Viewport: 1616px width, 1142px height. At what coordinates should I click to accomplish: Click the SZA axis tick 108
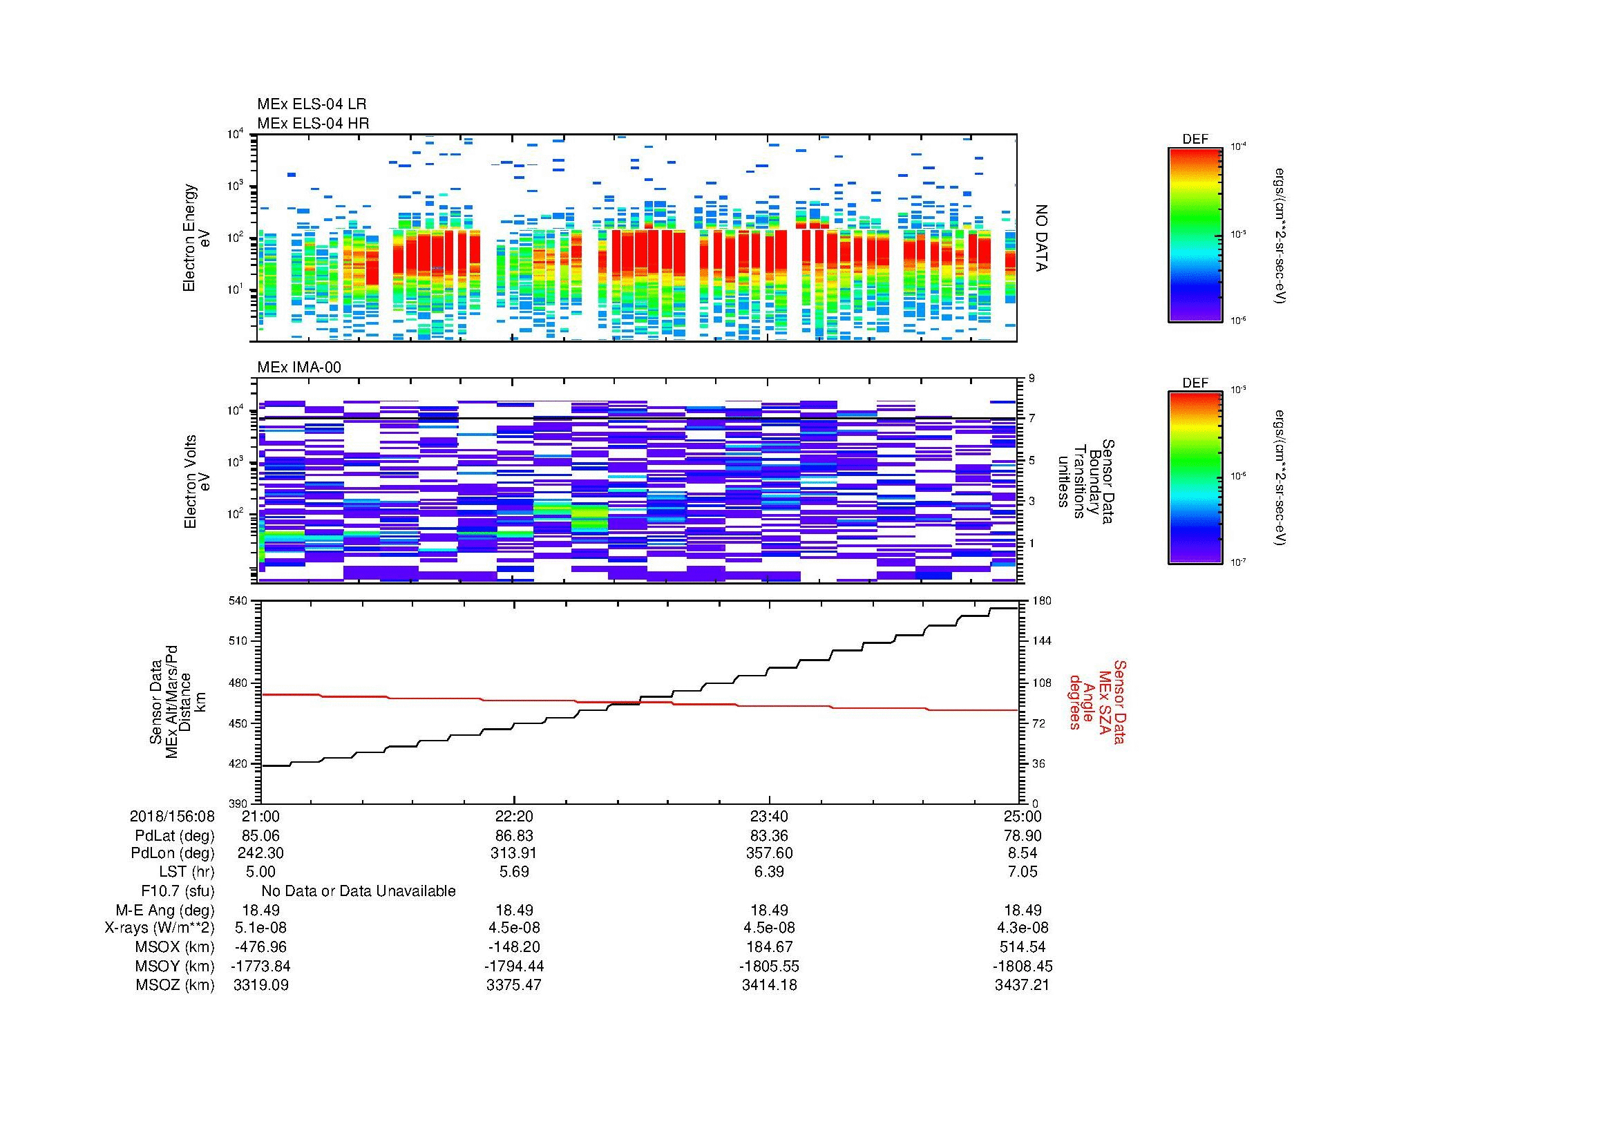point(1041,683)
